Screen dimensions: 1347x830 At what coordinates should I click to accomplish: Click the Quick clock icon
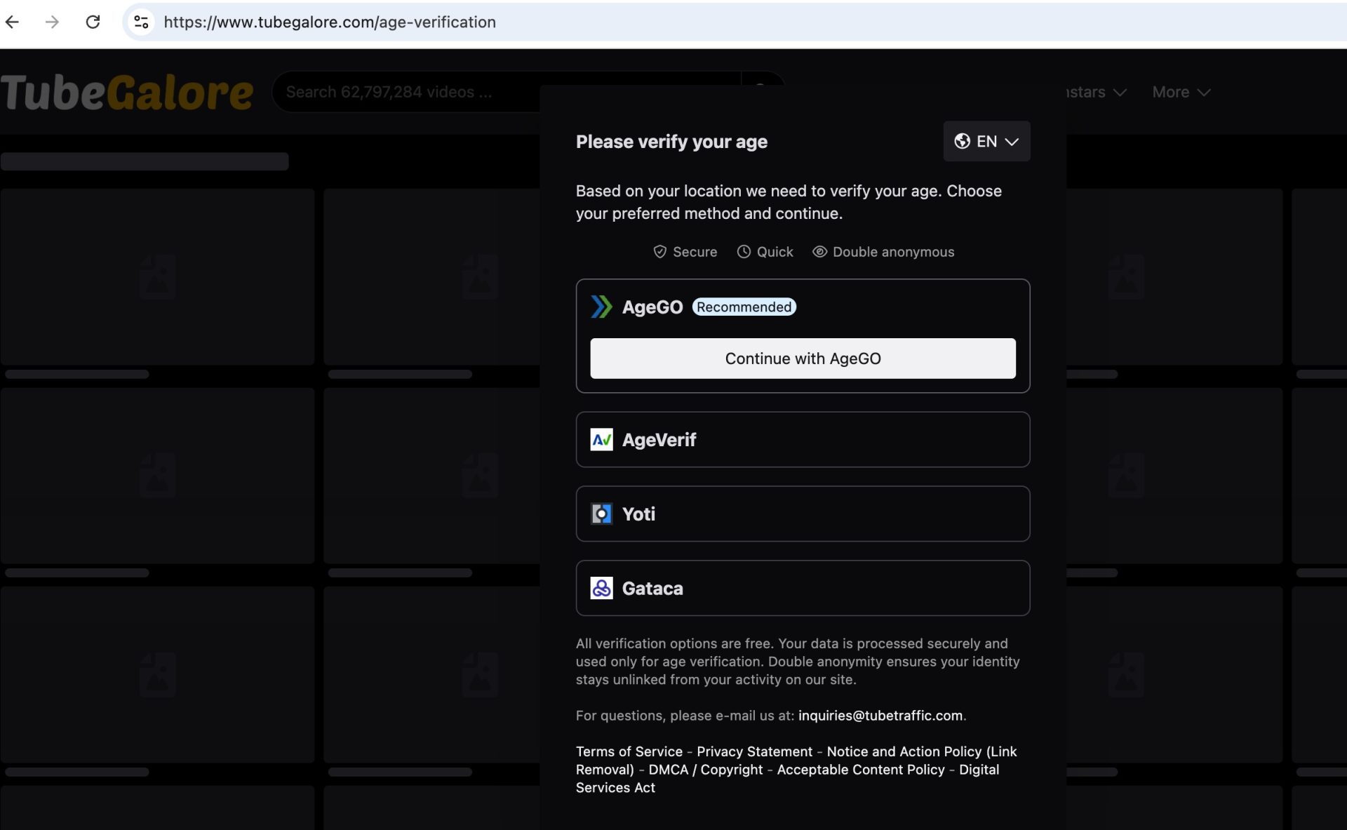tap(744, 251)
